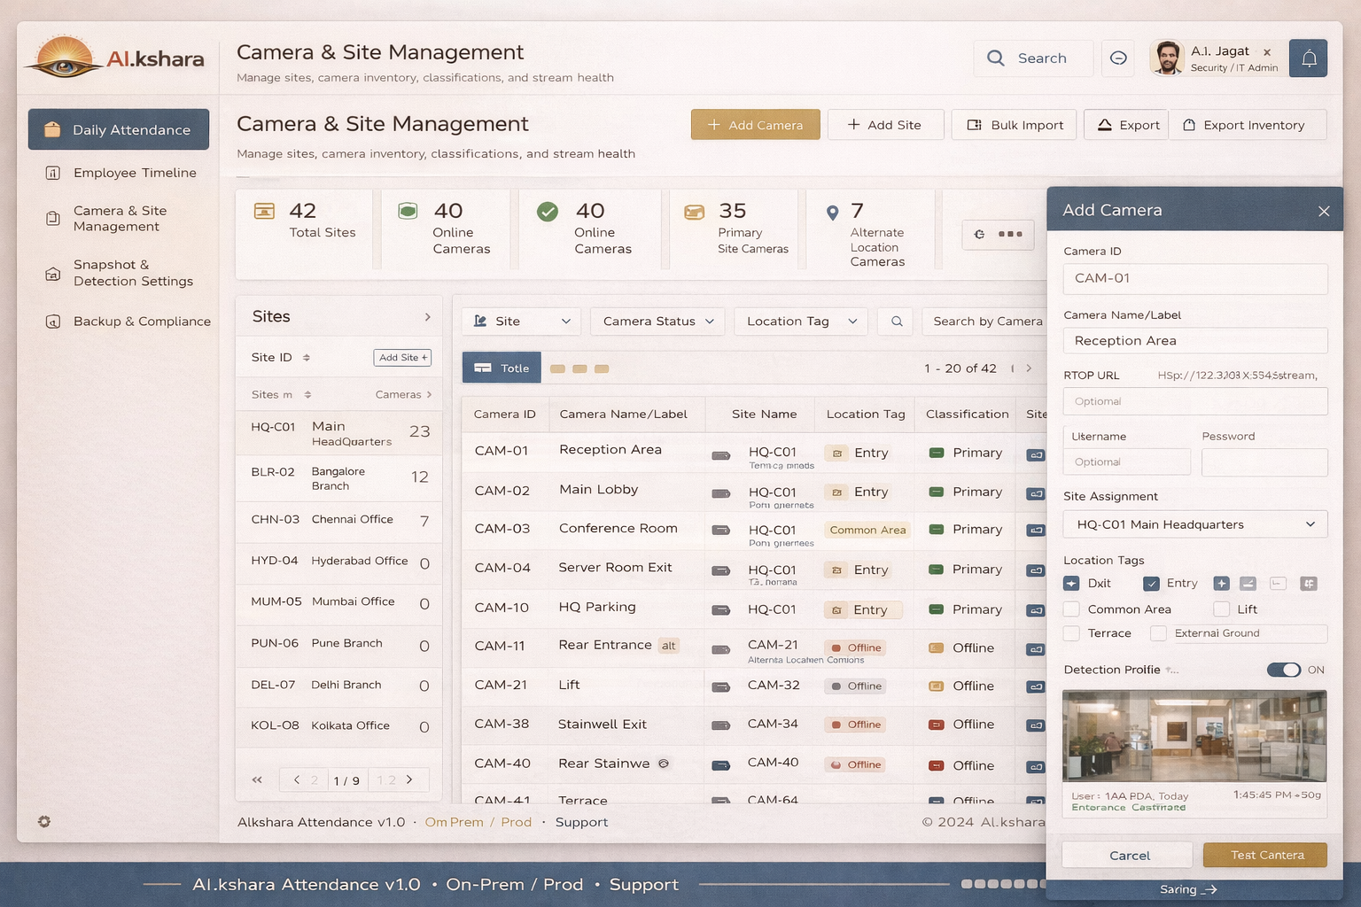Image resolution: width=1361 pixels, height=907 pixels.
Task: Jump to first page of Sites list
Action: [x=257, y=780]
